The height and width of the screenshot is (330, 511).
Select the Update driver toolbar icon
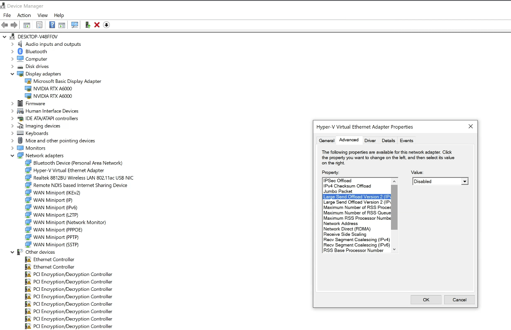(x=87, y=25)
